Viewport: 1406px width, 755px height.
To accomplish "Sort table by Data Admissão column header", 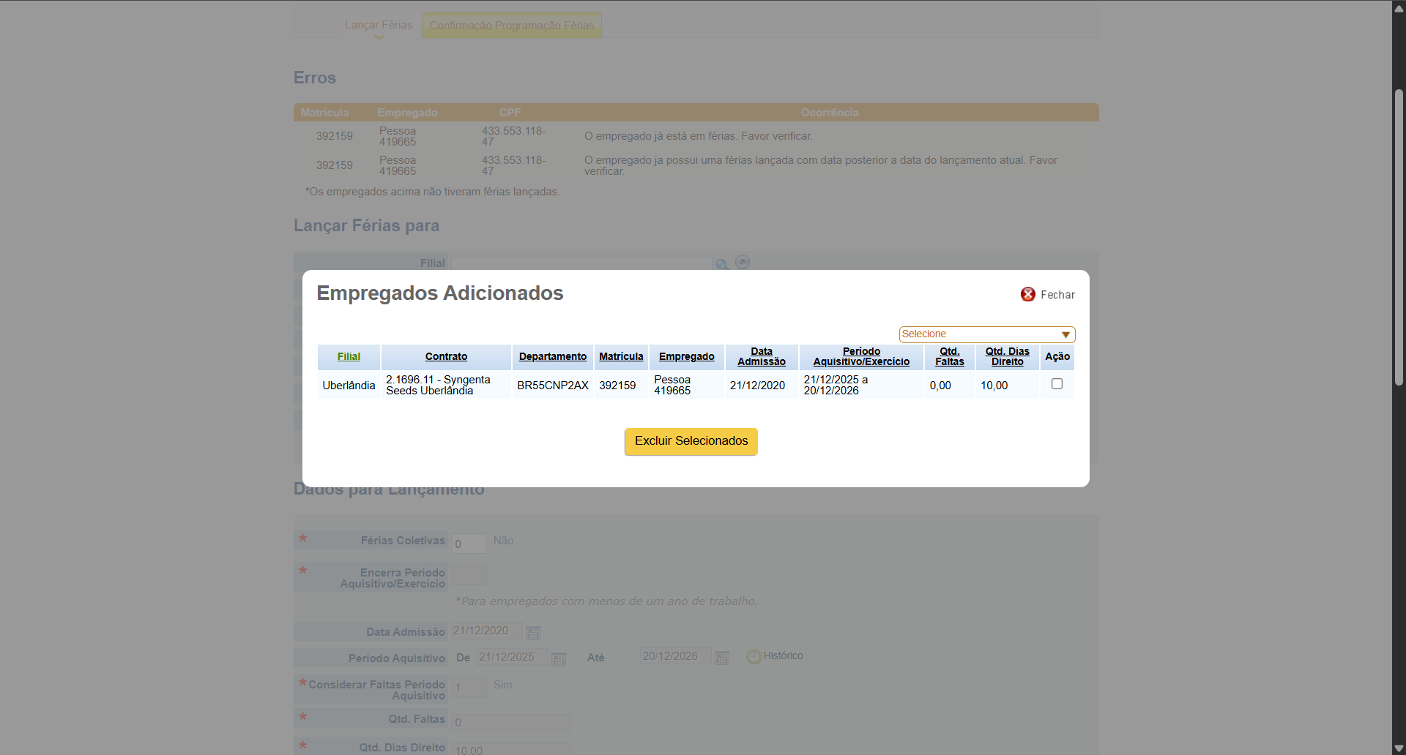I will point(762,356).
